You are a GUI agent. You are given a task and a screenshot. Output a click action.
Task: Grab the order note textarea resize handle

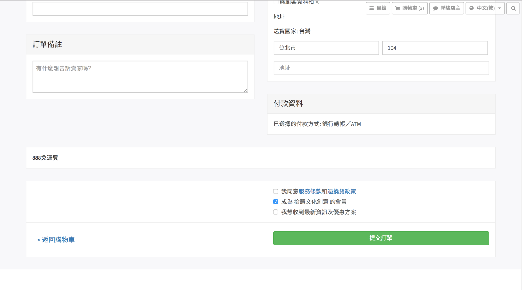point(246,90)
